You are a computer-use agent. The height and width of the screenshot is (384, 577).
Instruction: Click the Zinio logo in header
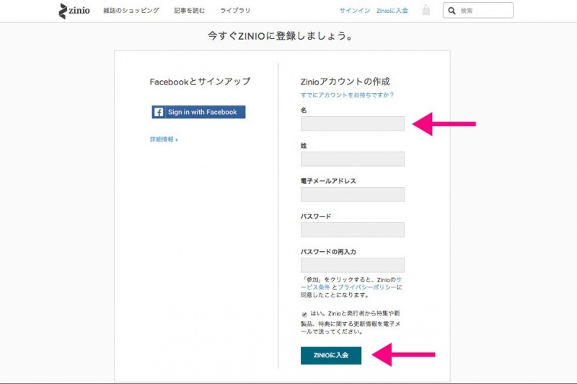(x=74, y=11)
